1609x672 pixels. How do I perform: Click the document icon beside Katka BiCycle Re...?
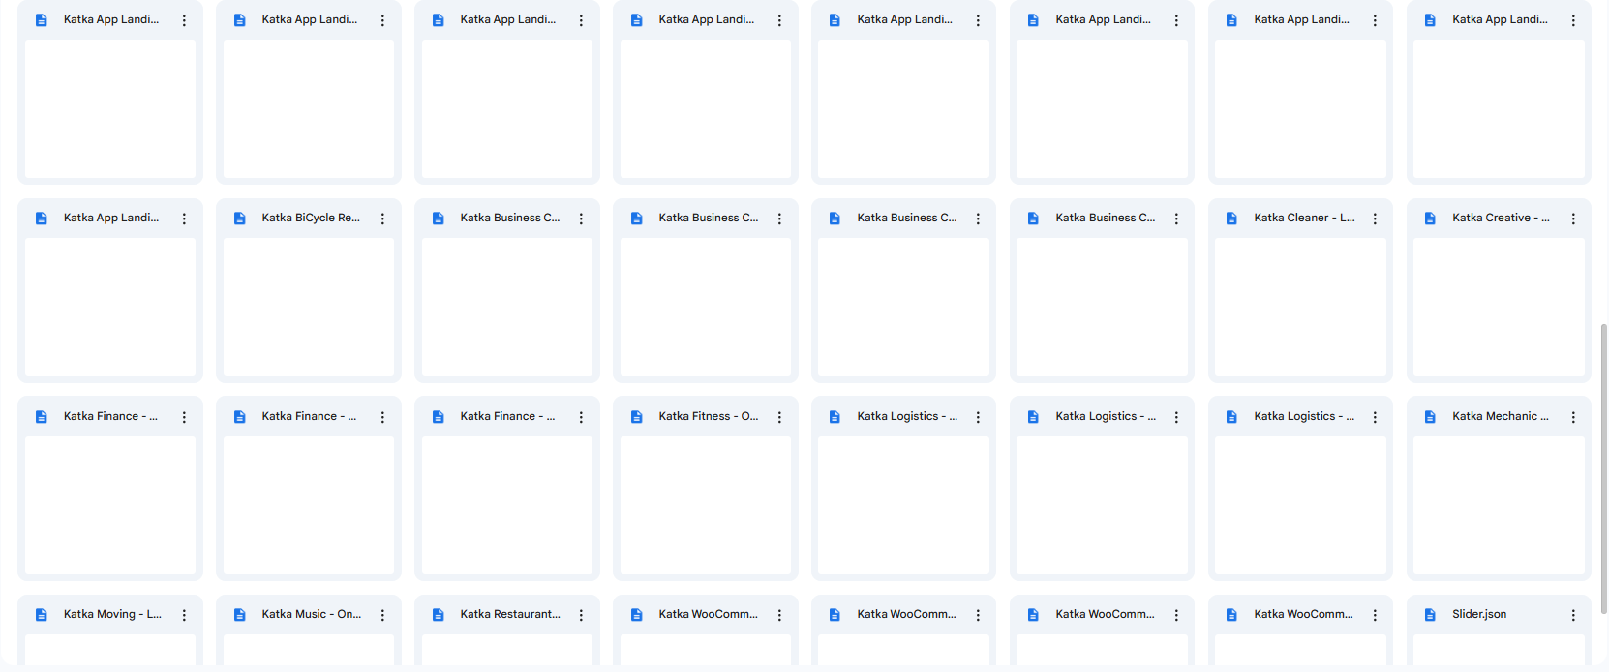coord(240,219)
